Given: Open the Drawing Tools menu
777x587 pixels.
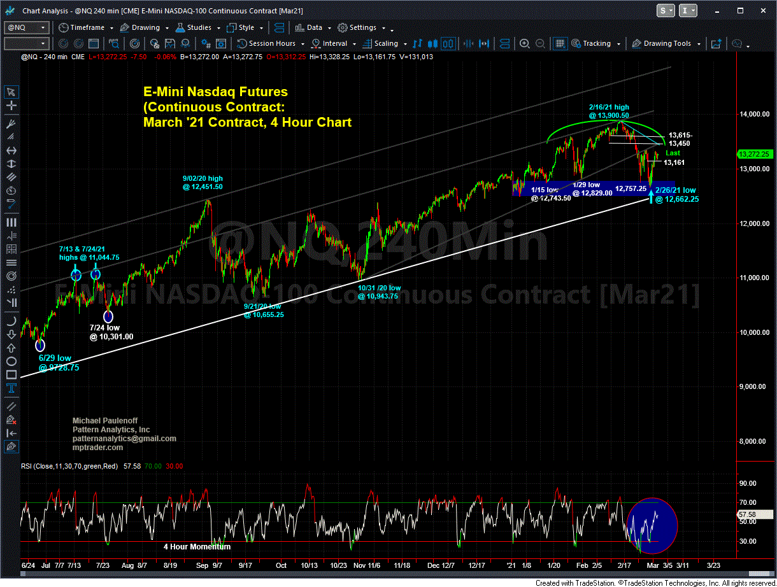Looking at the screenshot, I should pyautogui.click(x=667, y=43).
